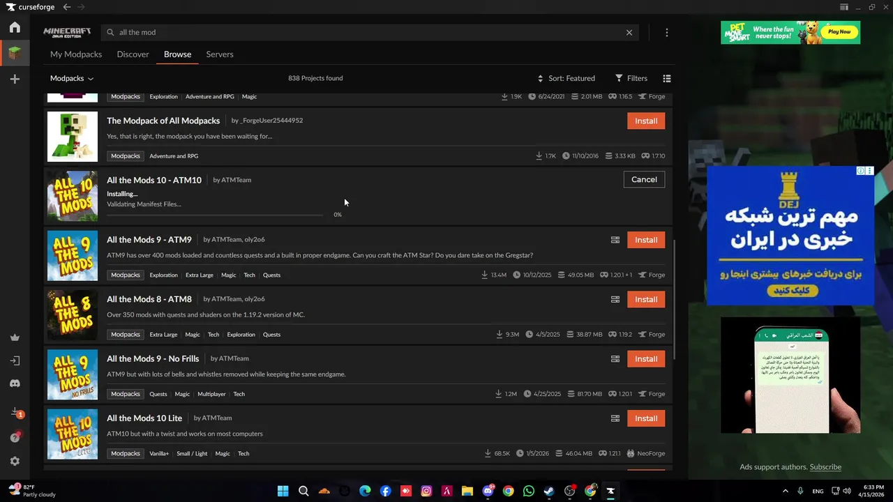Open the help question mark icon
The width and height of the screenshot is (893, 502).
(x=15, y=437)
